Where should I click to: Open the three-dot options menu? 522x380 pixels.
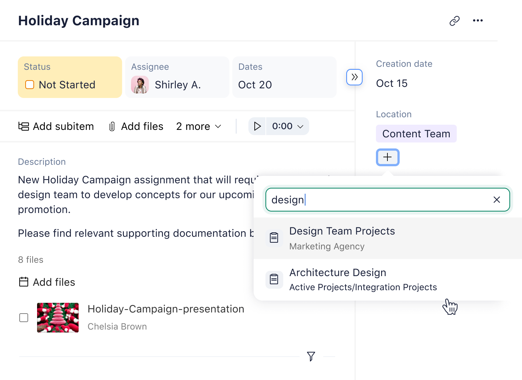[478, 20]
